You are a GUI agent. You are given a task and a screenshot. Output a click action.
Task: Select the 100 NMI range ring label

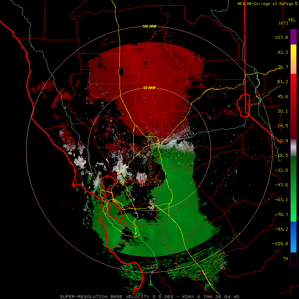click(149, 26)
